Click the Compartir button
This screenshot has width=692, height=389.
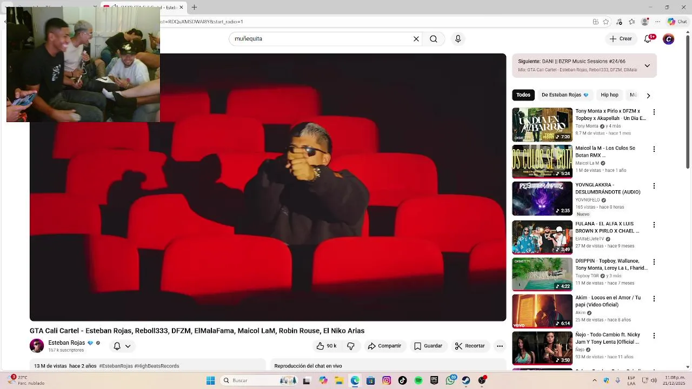pyautogui.click(x=384, y=346)
